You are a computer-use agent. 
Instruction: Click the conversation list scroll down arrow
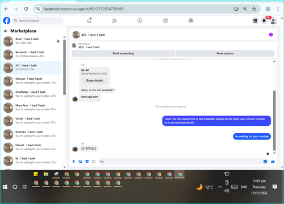click(64, 167)
